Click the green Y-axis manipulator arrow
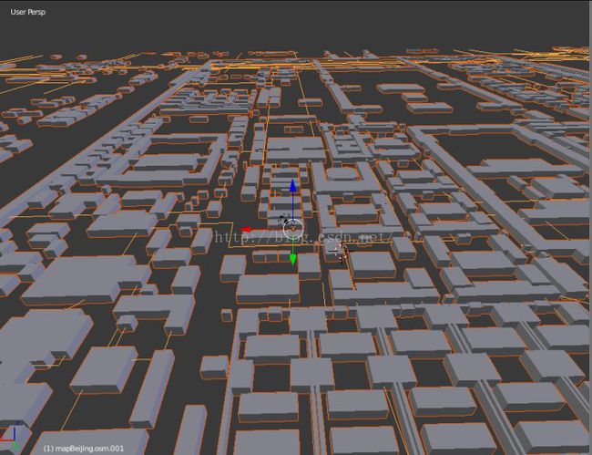 [293, 259]
